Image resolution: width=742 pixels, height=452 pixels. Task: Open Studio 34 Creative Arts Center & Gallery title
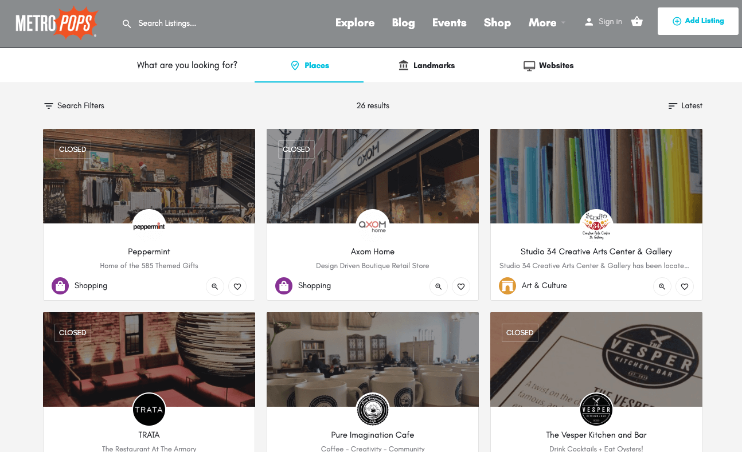[x=596, y=251]
